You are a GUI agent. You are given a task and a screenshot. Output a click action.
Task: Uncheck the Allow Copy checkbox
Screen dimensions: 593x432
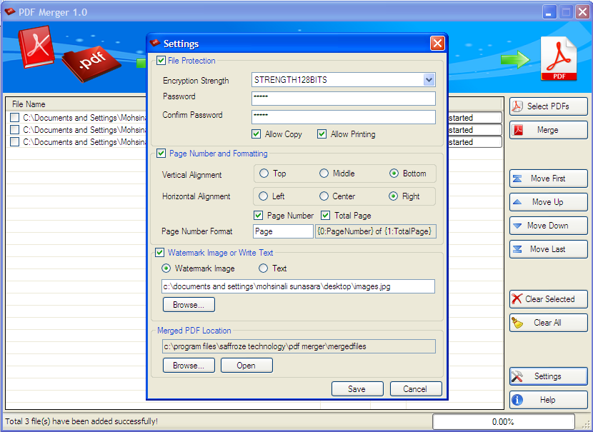[256, 134]
